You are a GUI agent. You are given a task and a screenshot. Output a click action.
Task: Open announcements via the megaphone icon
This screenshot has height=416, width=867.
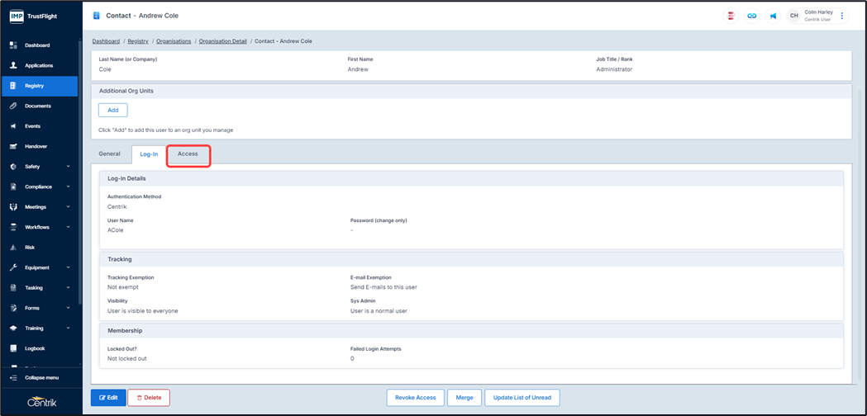tap(773, 16)
